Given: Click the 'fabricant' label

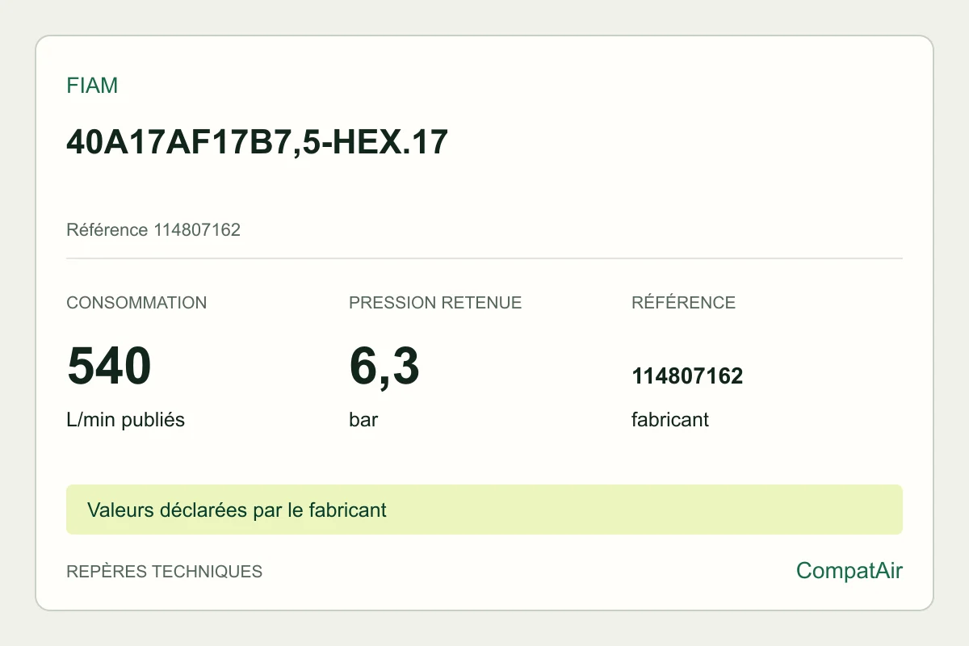Looking at the screenshot, I should point(670,420).
